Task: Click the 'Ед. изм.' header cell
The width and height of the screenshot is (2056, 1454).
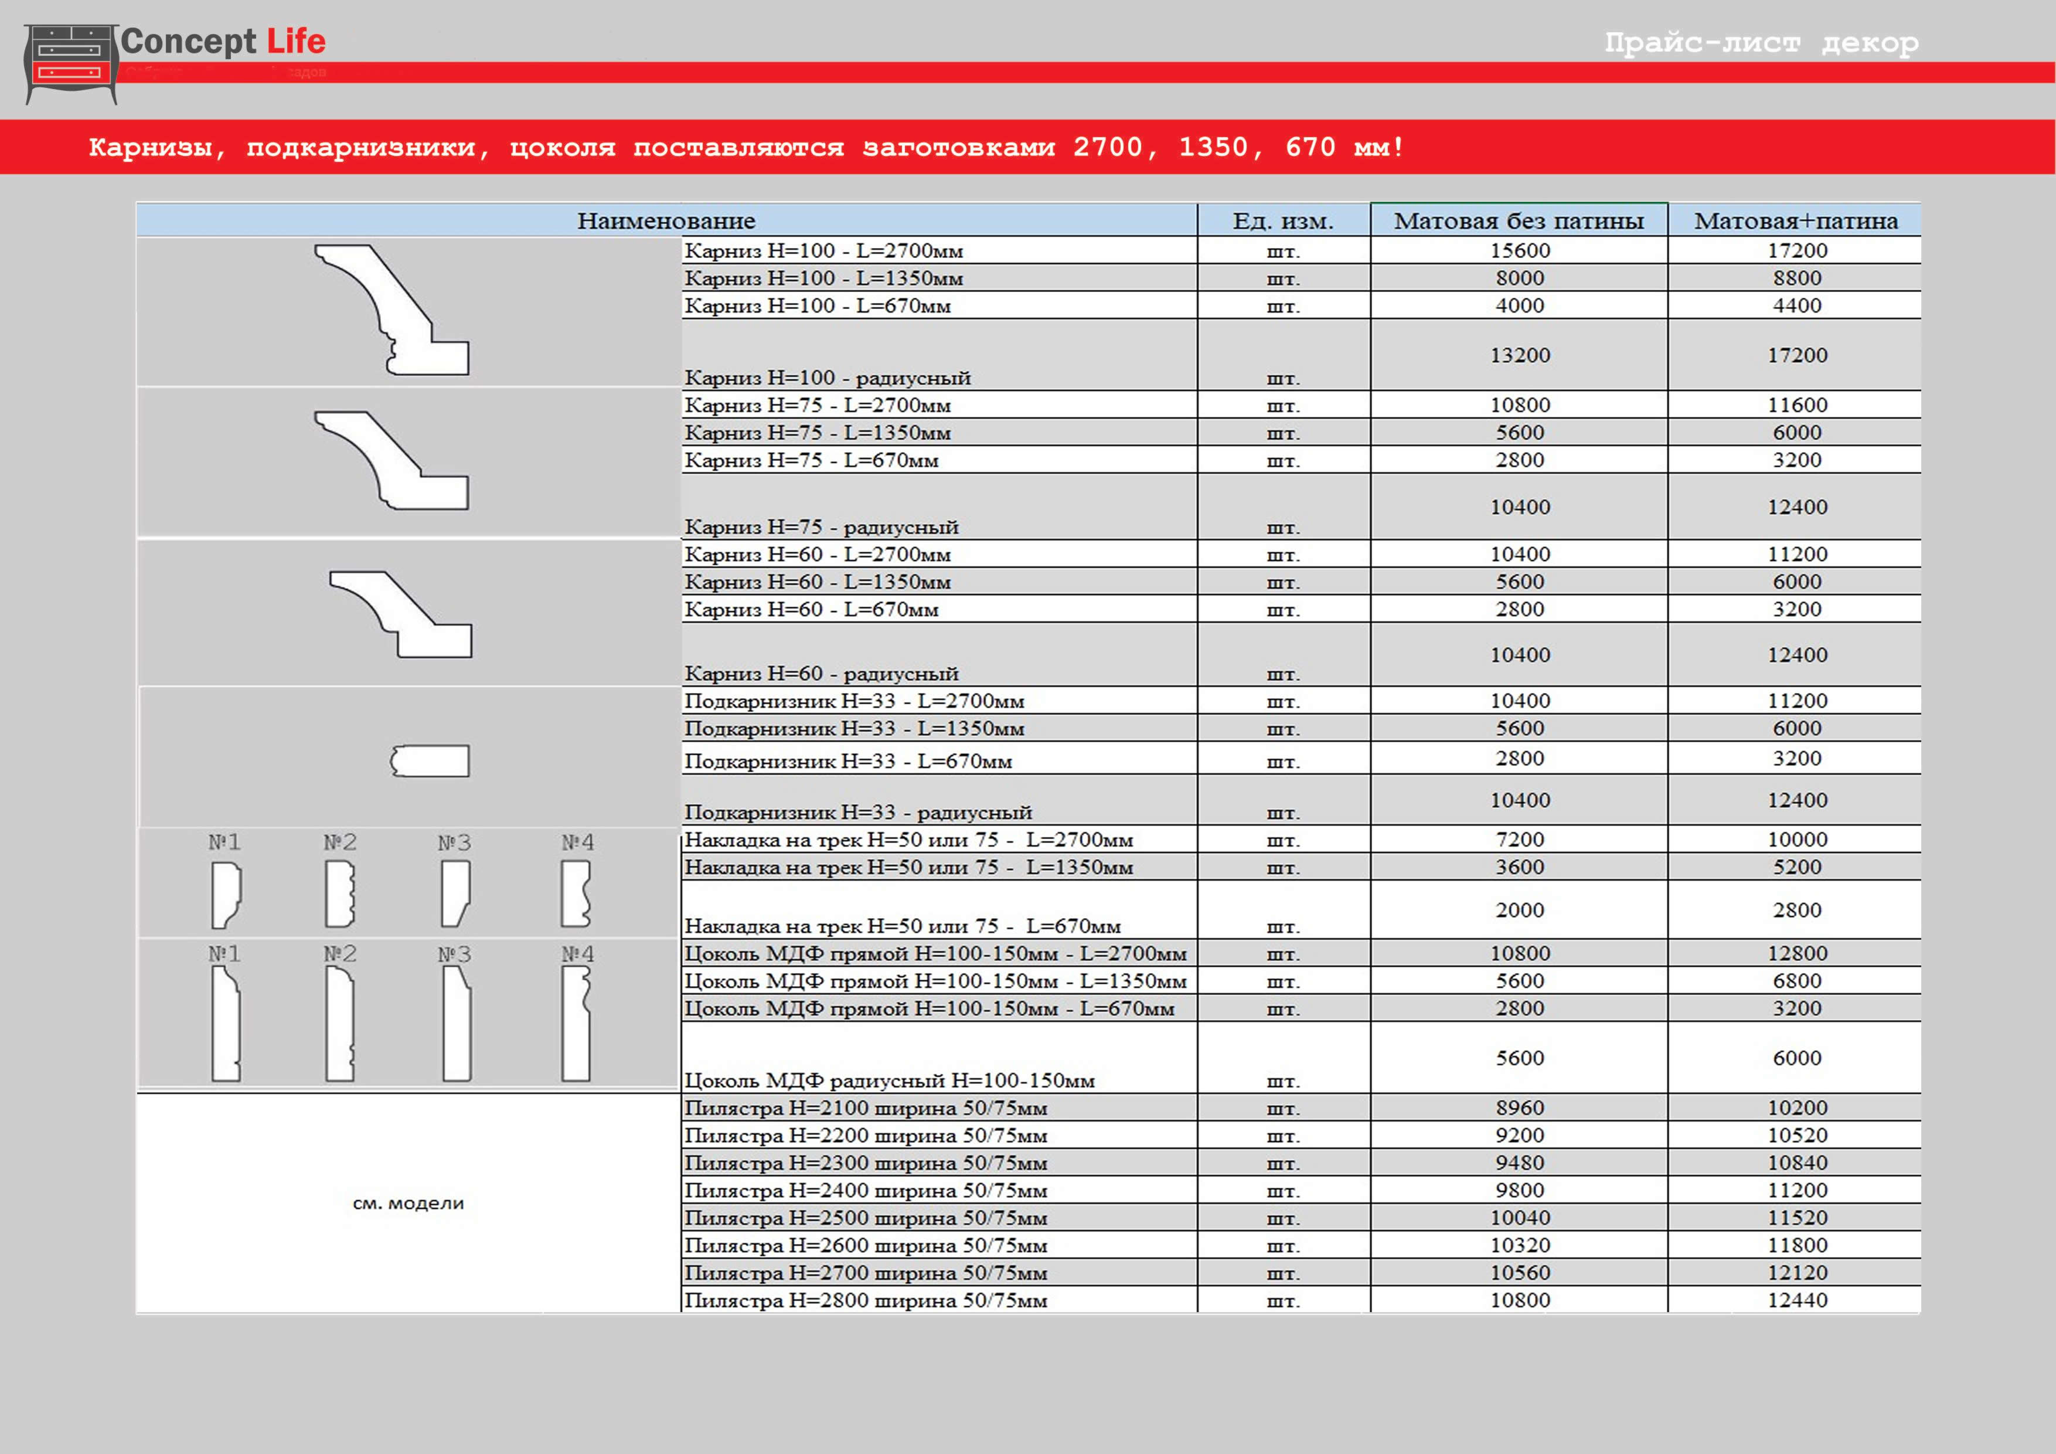Action: pos(1282,220)
